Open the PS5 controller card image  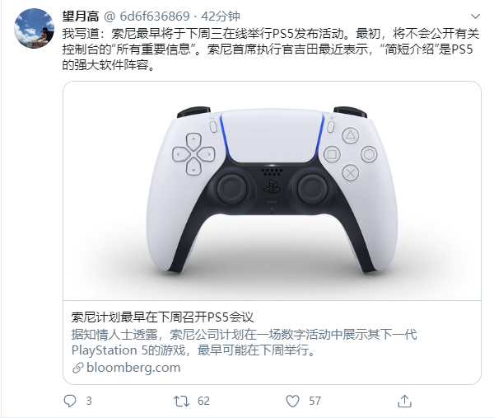[x=272, y=190]
